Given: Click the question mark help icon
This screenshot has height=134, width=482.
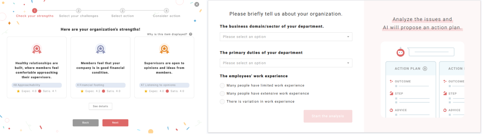Looking at the screenshot, I should coord(191,34).
